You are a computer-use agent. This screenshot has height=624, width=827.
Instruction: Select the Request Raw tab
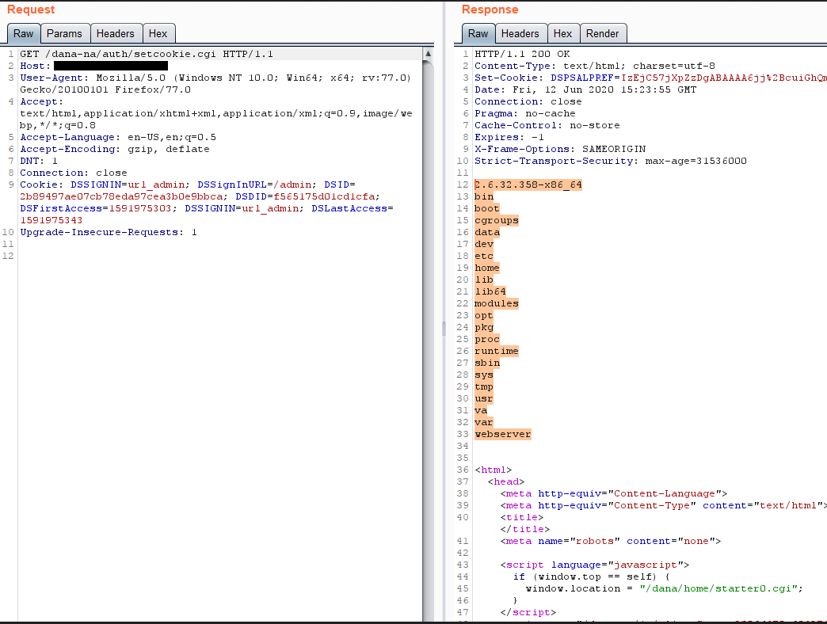[24, 33]
